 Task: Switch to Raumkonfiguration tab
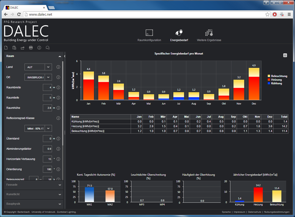[x=149, y=36]
